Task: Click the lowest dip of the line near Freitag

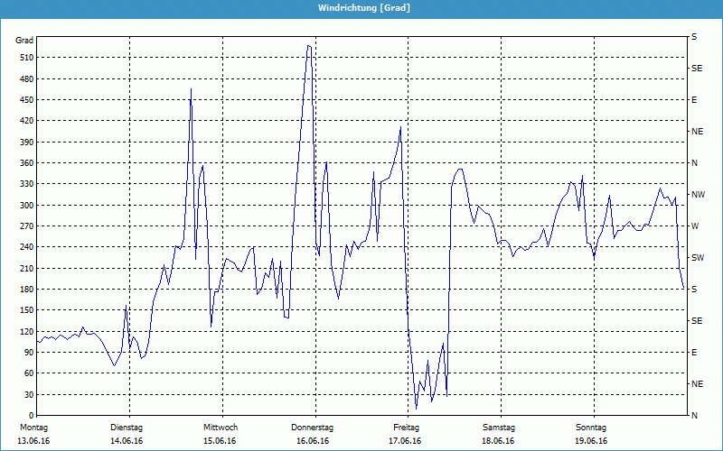Action: pos(416,409)
